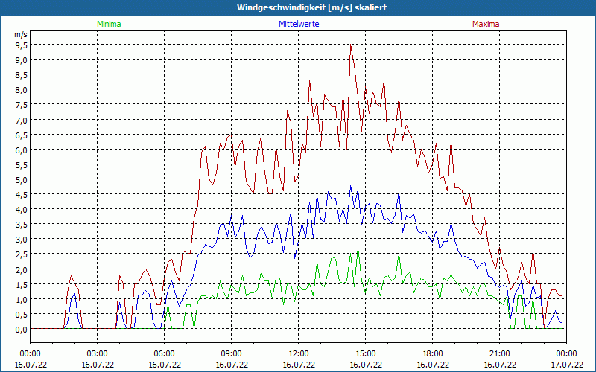Screen dimensions: 596x372
Task: Click the '2,5' y-axis value
Action: pos(22,254)
